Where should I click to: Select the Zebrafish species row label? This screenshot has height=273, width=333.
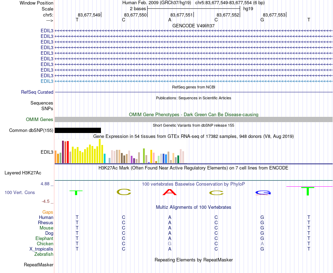coord(44,254)
